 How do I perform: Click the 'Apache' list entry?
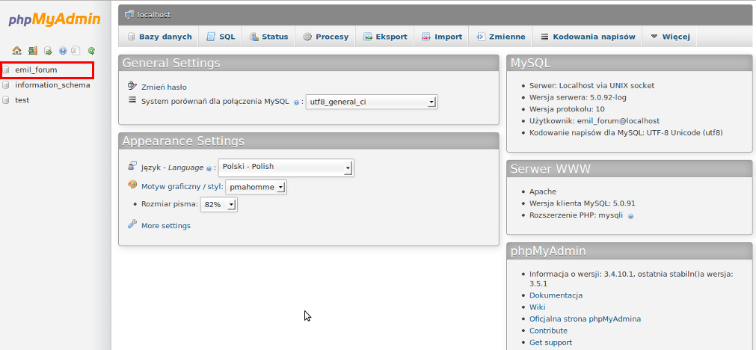[x=543, y=191]
